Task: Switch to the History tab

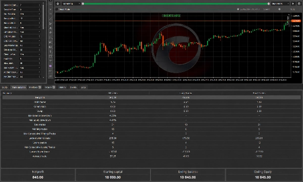Action: tap(62, 87)
